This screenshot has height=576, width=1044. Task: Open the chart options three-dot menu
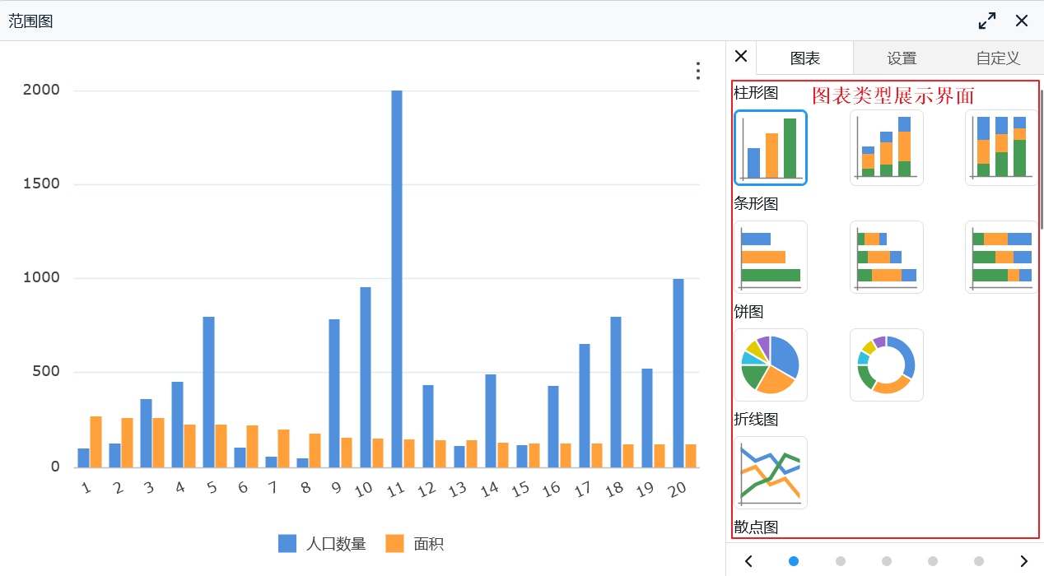[697, 71]
